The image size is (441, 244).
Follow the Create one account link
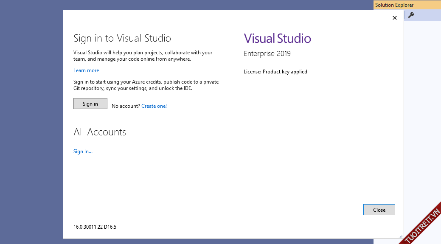point(153,106)
